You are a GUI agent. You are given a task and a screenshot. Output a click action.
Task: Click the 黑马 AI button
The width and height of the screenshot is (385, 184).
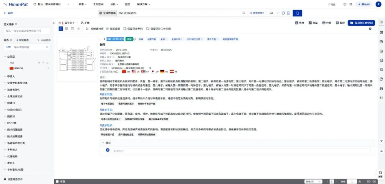click(364, 4)
